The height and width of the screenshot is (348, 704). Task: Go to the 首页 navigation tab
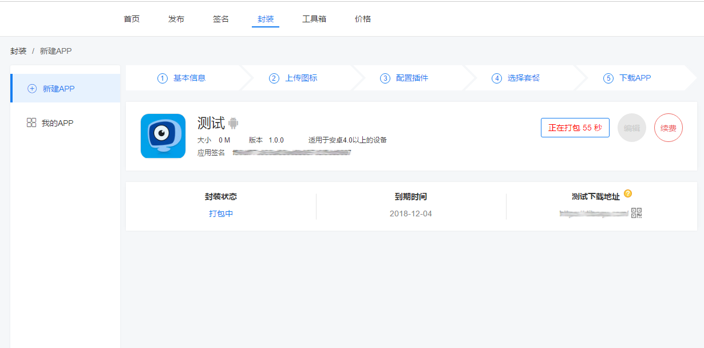click(x=132, y=19)
